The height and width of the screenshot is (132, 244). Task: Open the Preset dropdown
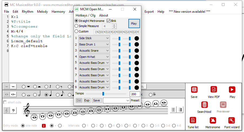(116, 101)
